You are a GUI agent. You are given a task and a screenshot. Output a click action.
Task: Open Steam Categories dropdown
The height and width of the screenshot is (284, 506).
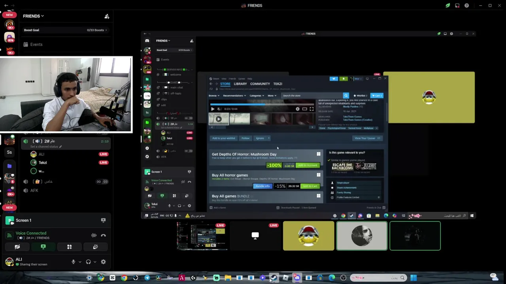[x=256, y=95]
